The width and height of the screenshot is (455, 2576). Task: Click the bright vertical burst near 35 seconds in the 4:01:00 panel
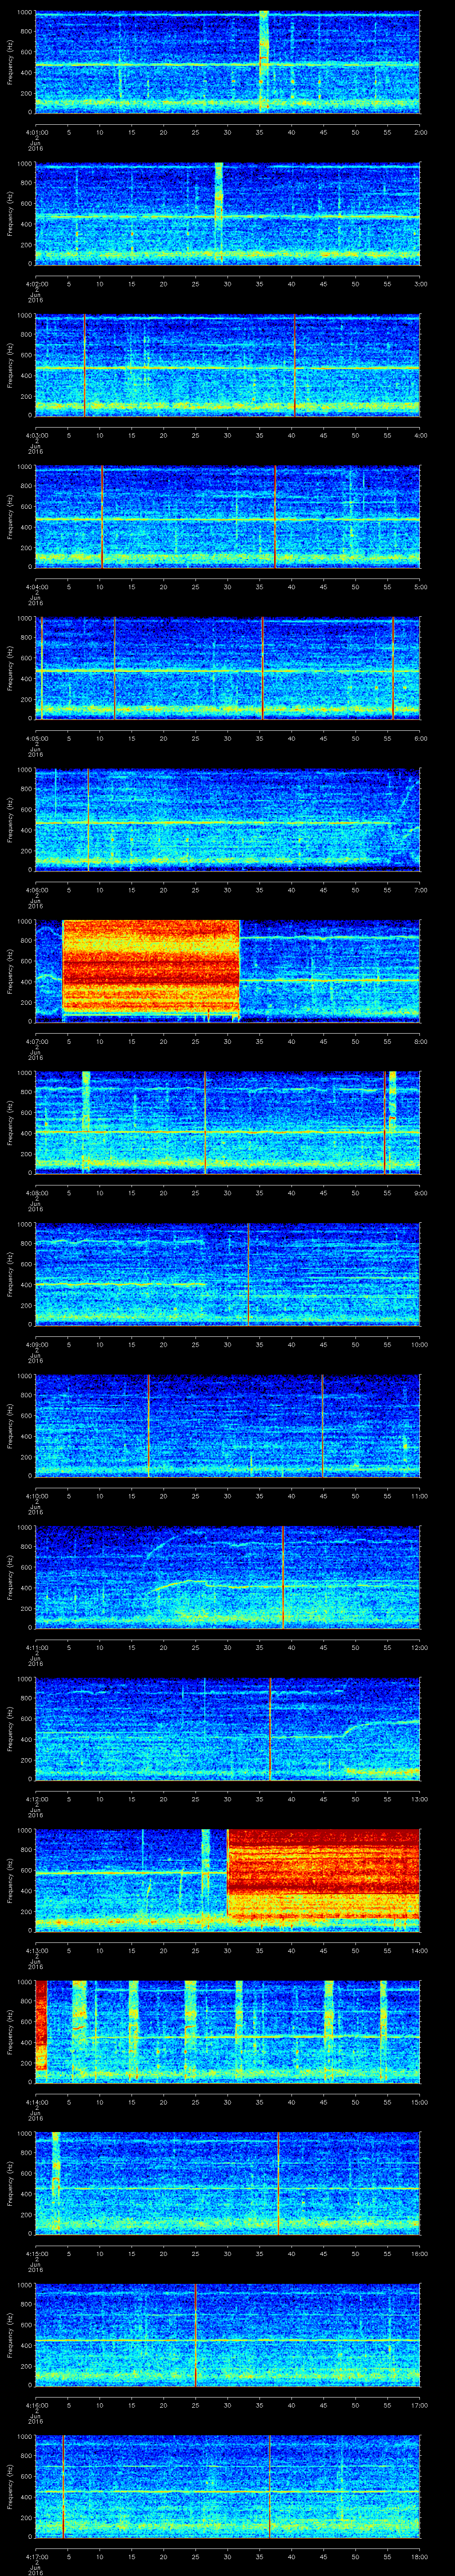pyautogui.click(x=264, y=62)
